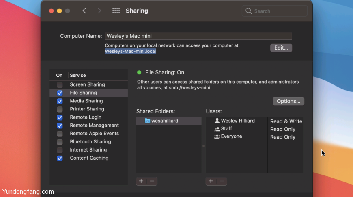
Task: Add a shared folder with plus
Action: (x=141, y=181)
